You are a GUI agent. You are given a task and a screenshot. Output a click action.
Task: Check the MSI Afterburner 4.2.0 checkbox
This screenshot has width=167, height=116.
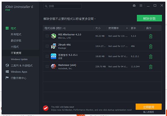[x=47, y=36]
